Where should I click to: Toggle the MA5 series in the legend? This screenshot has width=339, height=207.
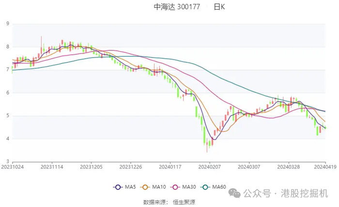point(124,187)
